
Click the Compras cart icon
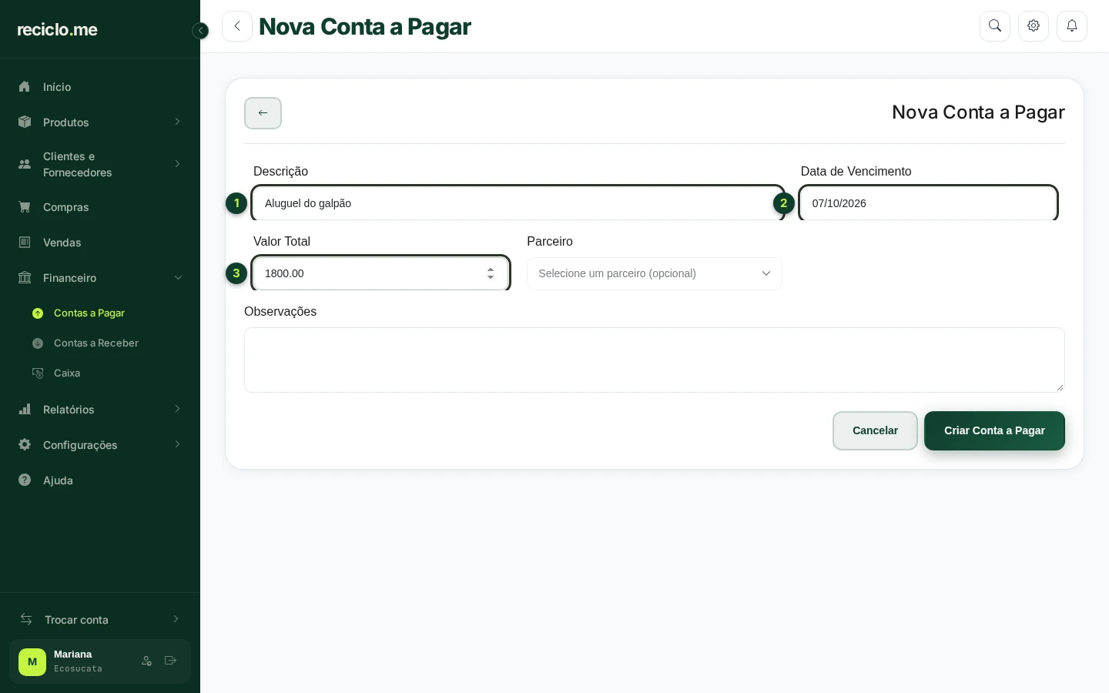[x=25, y=207]
